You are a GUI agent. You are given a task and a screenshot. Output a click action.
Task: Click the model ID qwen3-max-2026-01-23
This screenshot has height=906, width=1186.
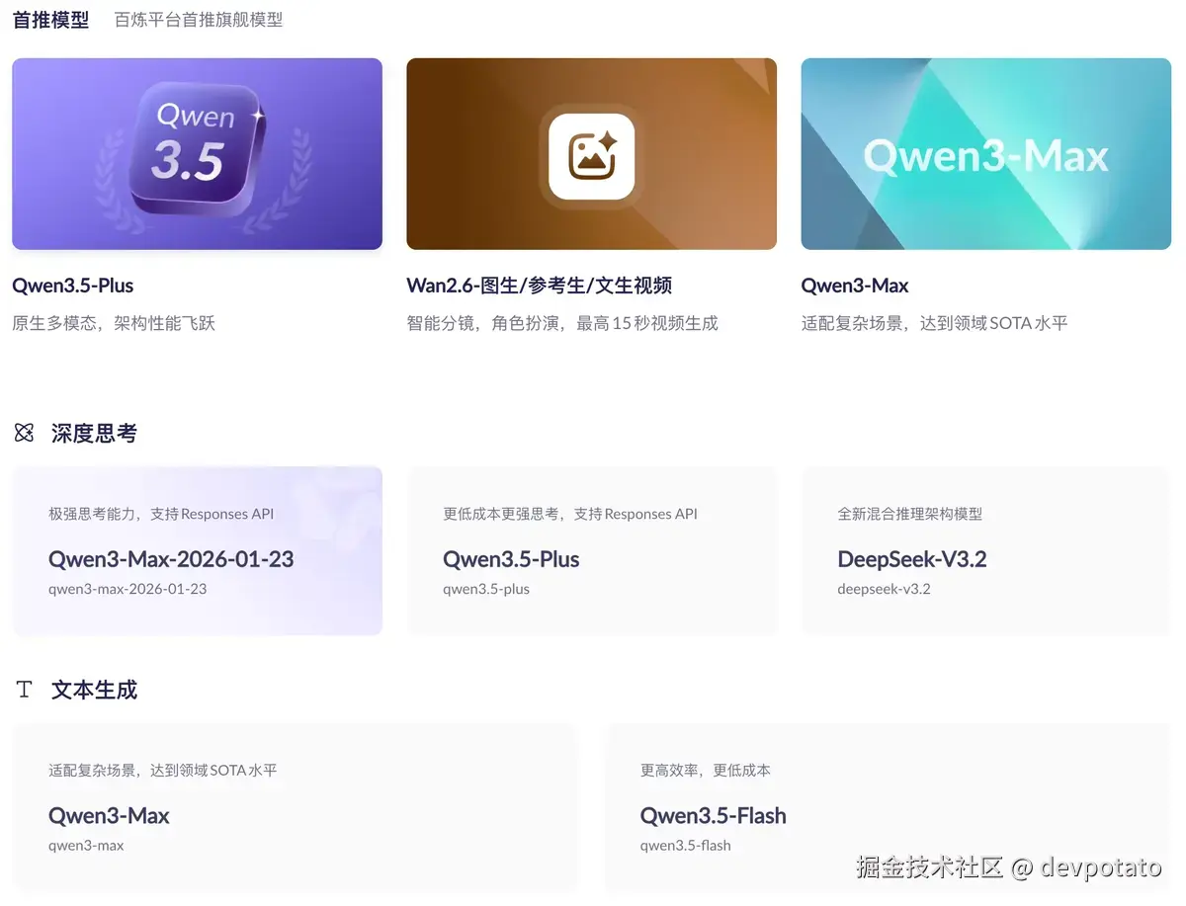pos(127,589)
